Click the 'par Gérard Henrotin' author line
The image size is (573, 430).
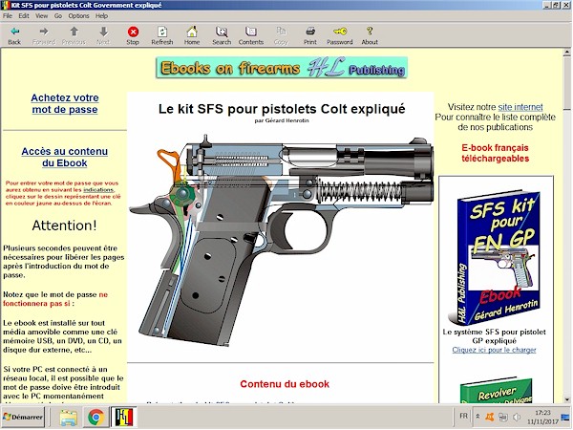pyautogui.click(x=282, y=120)
